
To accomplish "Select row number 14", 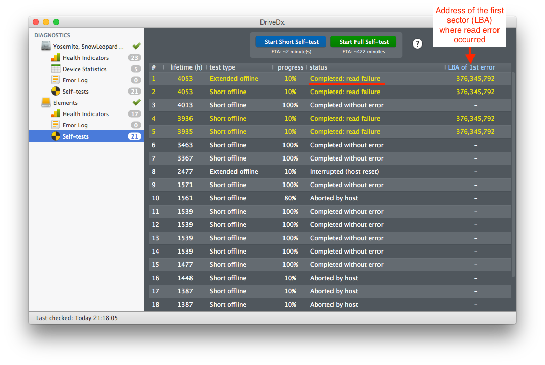I will pyautogui.click(x=155, y=251).
